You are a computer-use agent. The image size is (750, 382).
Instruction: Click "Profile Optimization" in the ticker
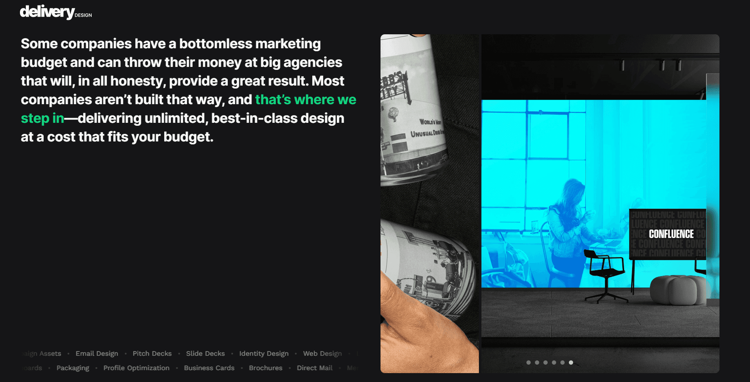click(137, 368)
